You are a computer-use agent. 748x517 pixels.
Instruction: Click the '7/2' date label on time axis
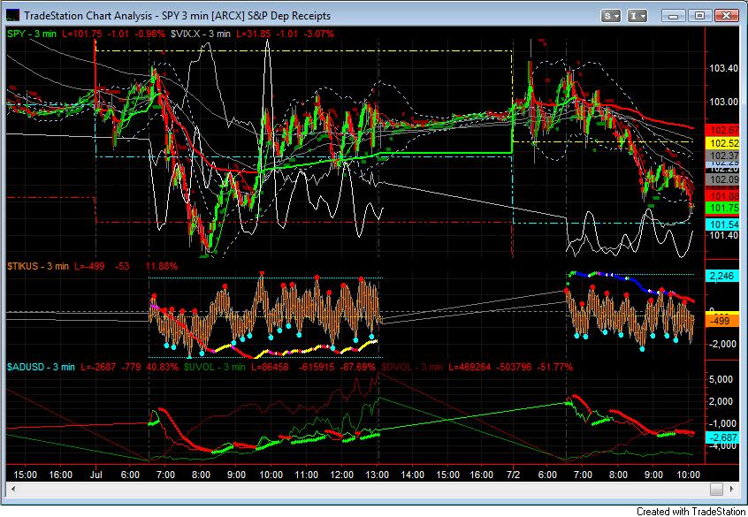pos(514,475)
